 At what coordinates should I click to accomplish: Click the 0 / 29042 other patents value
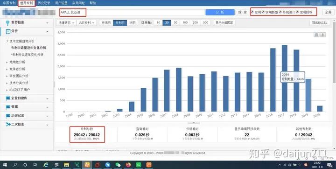304,134
